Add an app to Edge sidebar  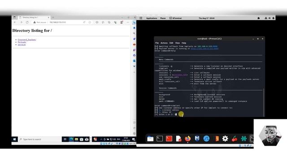pyautogui.click(x=134, y=72)
